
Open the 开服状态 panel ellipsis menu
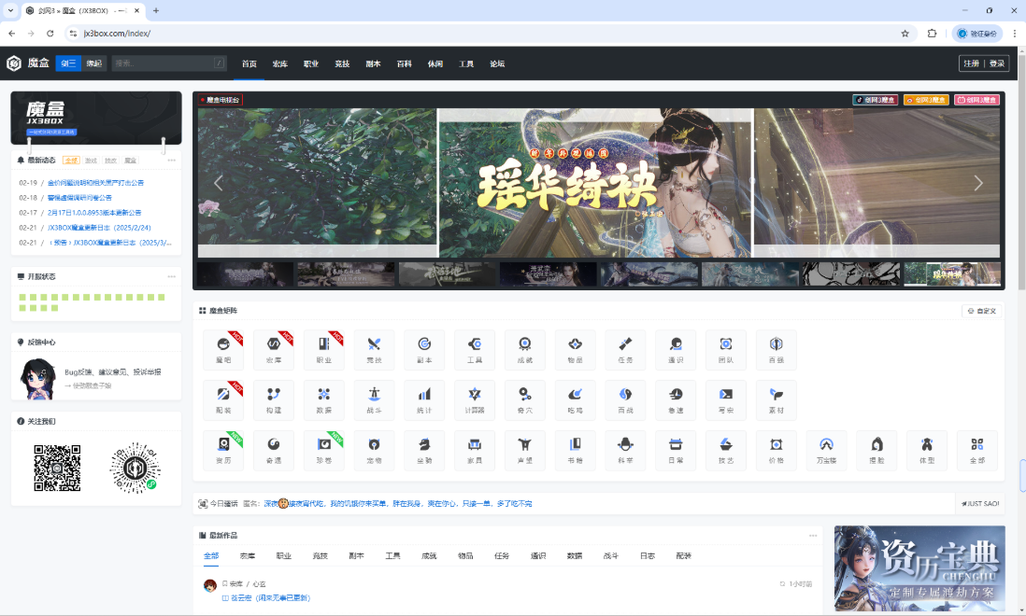[x=172, y=276]
